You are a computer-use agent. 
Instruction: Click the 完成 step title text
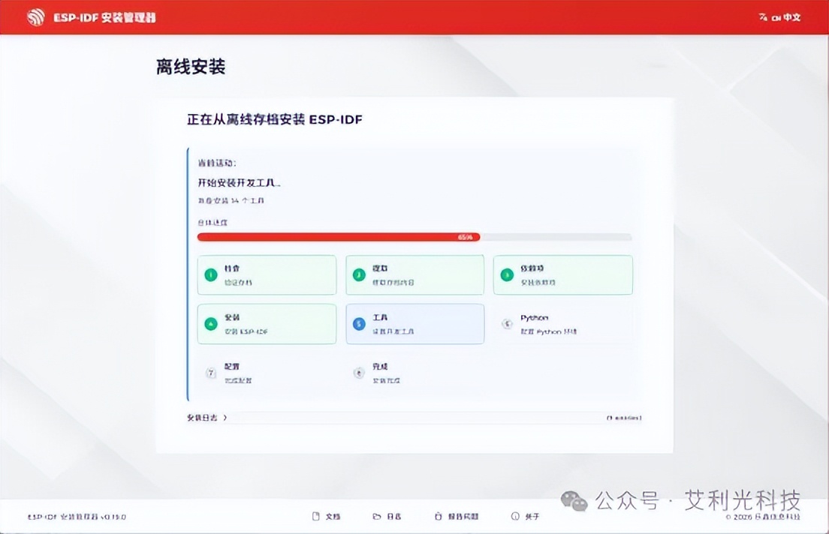[380, 366]
